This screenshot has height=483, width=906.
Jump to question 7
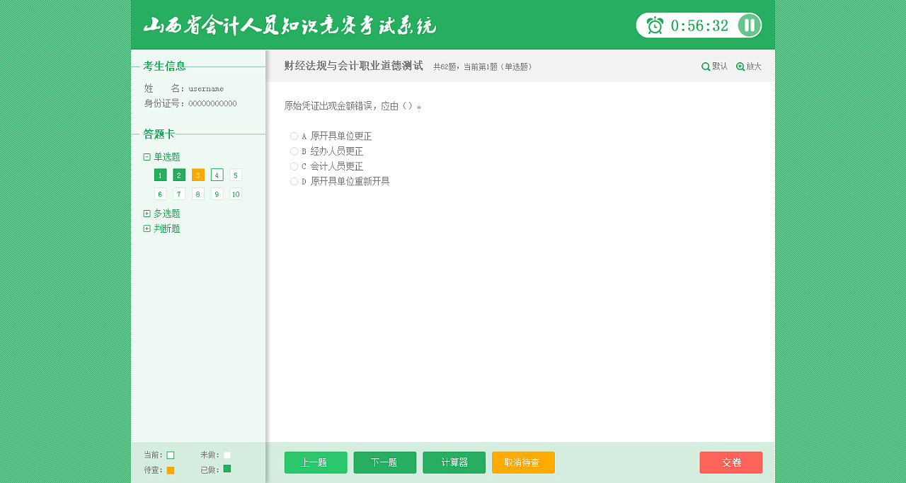[x=179, y=194]
